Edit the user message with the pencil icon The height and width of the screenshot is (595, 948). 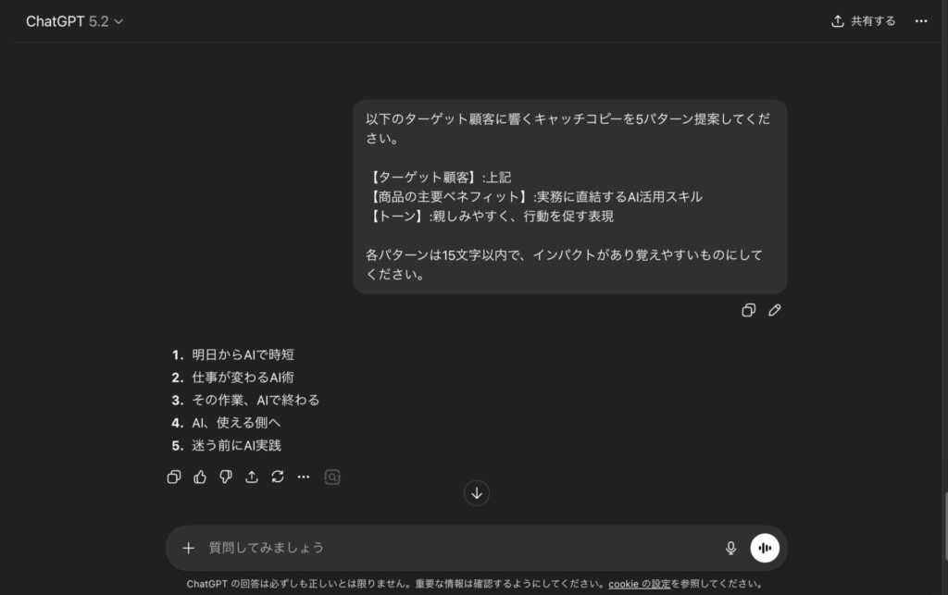point(775,311)
